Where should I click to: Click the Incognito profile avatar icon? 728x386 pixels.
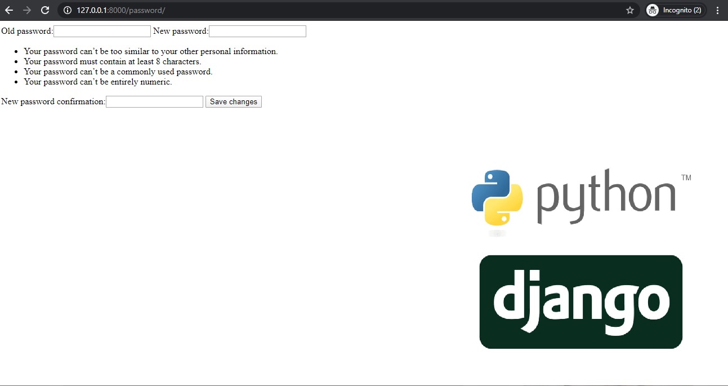pos(653,10)
